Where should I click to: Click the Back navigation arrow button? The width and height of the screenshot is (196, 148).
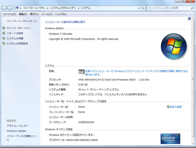(4, 8)
